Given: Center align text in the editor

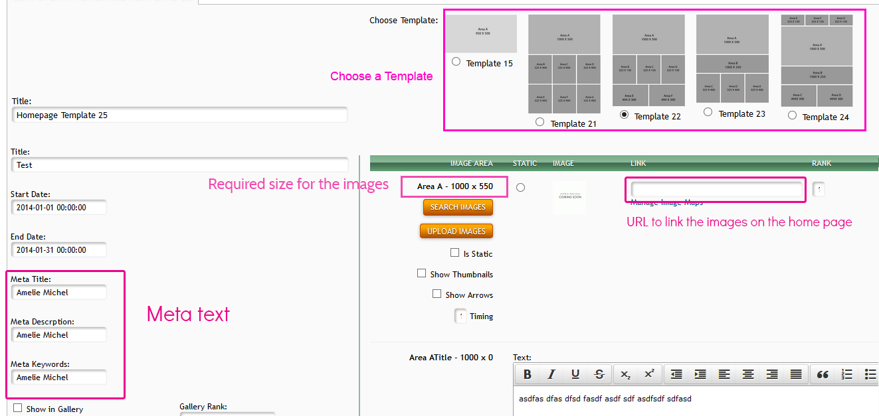Looking at the screenshot, I should coord(748,374).
